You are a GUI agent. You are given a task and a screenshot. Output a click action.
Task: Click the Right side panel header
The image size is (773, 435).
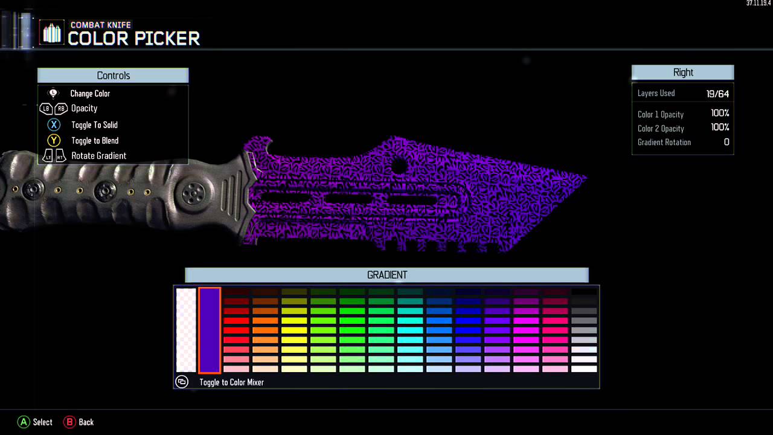(683, 72)
